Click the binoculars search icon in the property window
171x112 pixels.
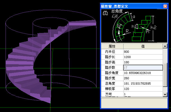[x=105, y=13]
